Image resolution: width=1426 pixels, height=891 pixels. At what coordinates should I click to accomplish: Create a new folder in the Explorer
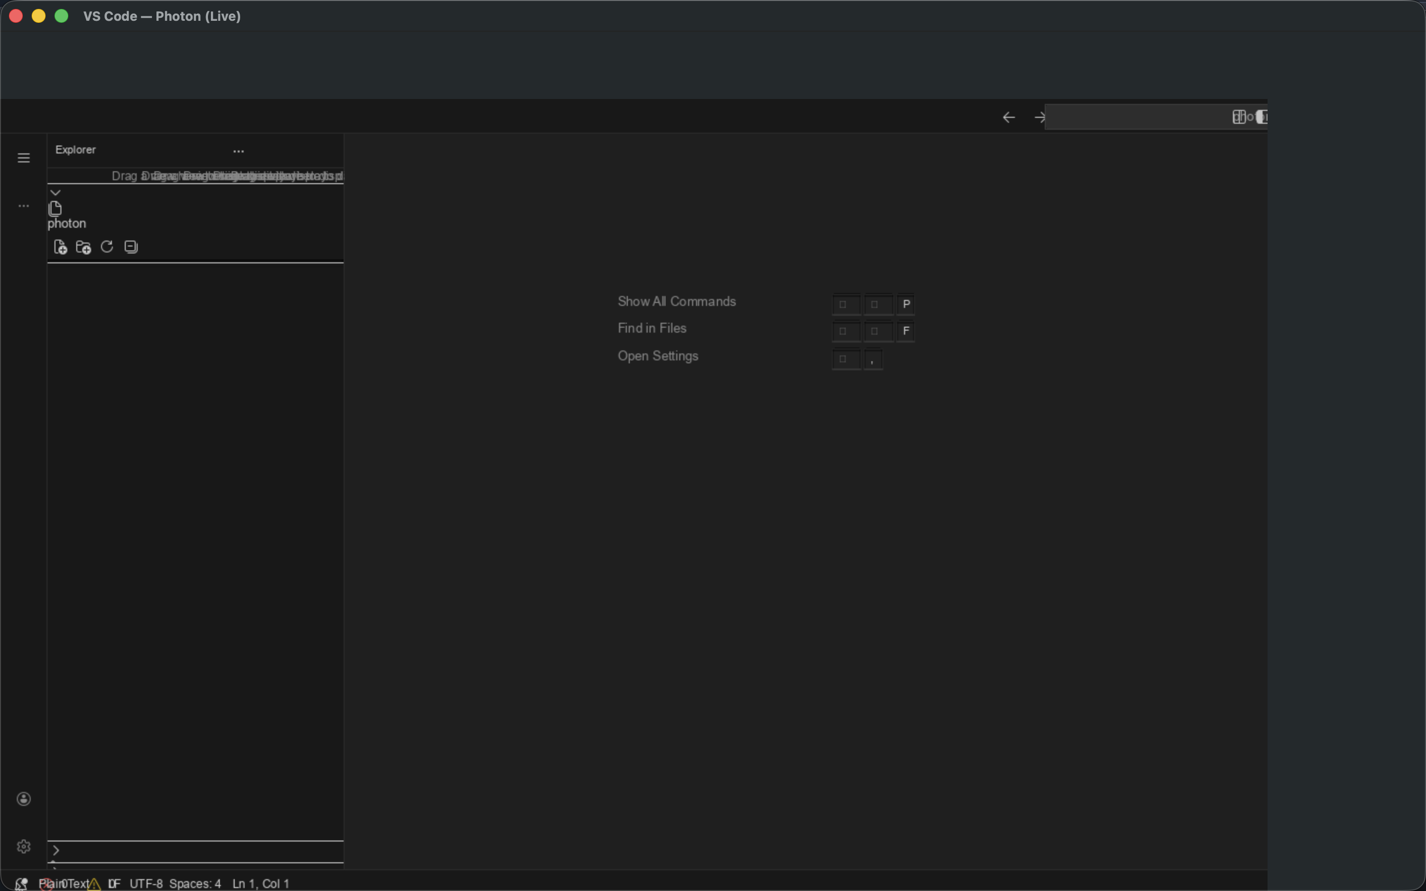point(83,247)
